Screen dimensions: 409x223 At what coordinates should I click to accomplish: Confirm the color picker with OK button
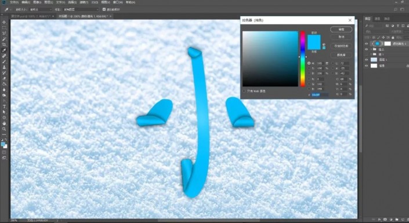(341, 30)
